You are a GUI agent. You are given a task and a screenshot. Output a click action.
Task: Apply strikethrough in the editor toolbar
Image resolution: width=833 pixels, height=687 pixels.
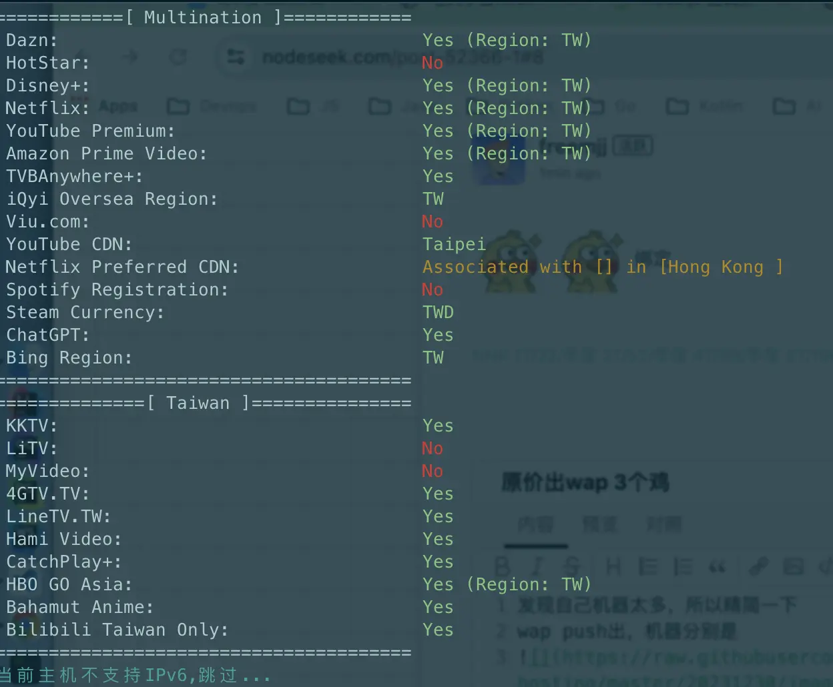pos(573,567)
